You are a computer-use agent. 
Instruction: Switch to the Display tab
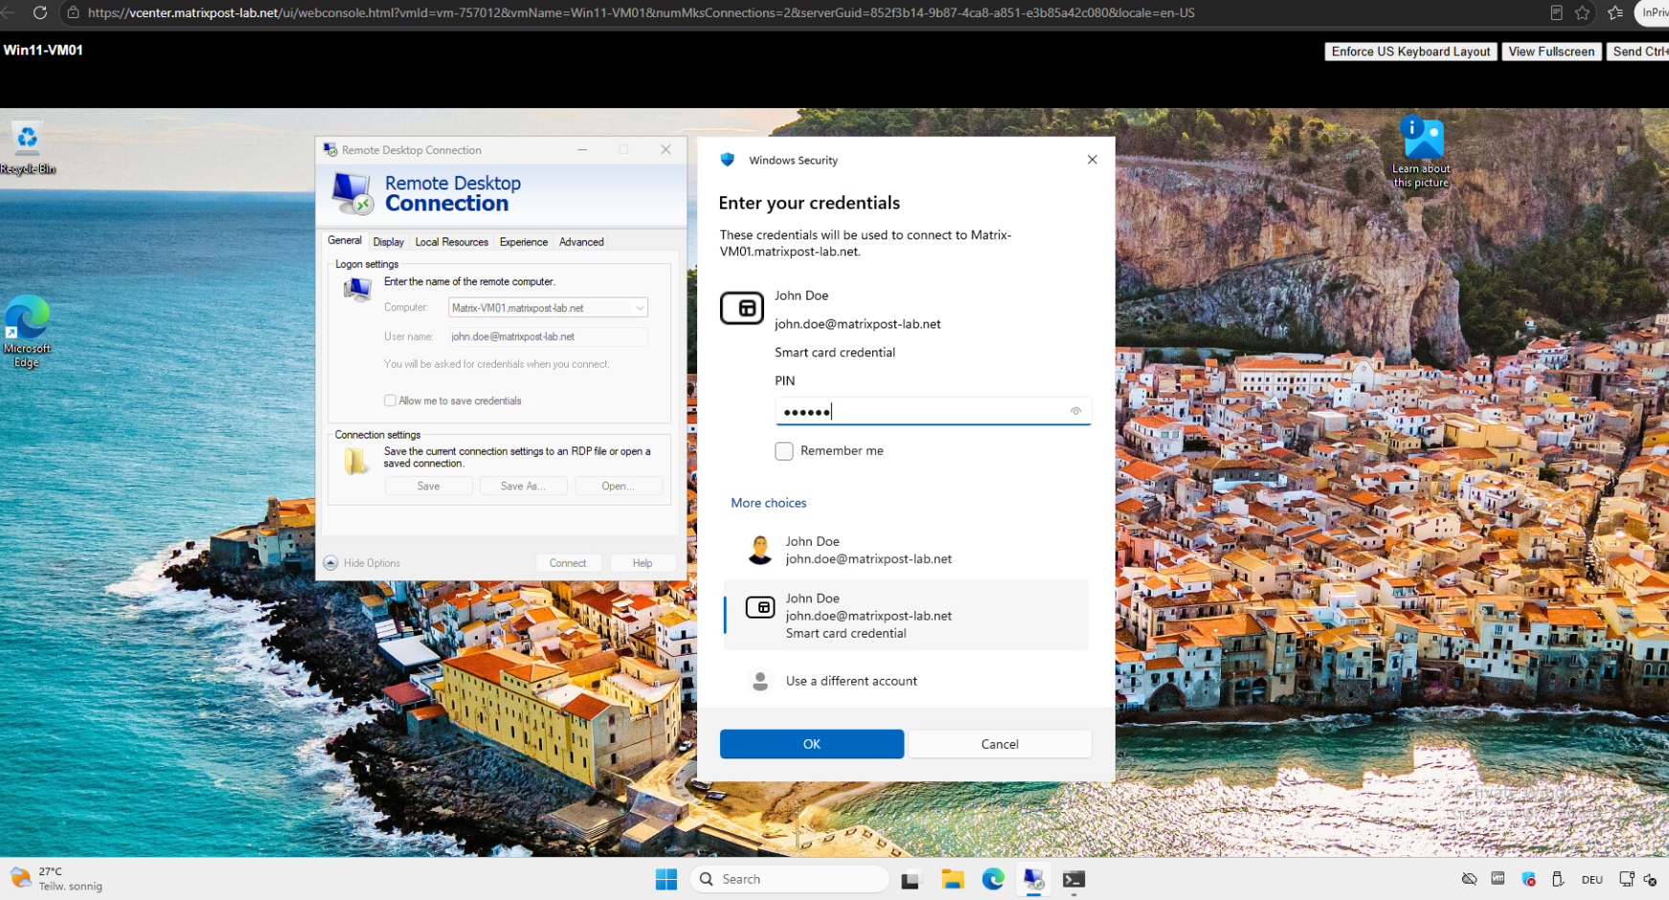388,242
